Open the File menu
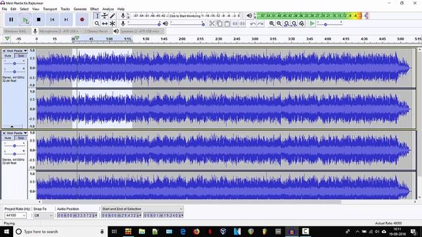This screenshot has width=422, height=237. tap(5, 9)
